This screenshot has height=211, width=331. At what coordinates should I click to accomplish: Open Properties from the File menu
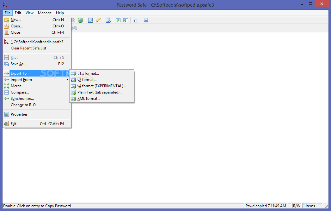click(37, 114)
